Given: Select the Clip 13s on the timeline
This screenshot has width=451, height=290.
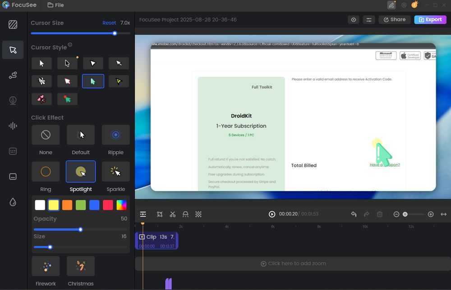Looking at the screenshot, I should (157, 240).
